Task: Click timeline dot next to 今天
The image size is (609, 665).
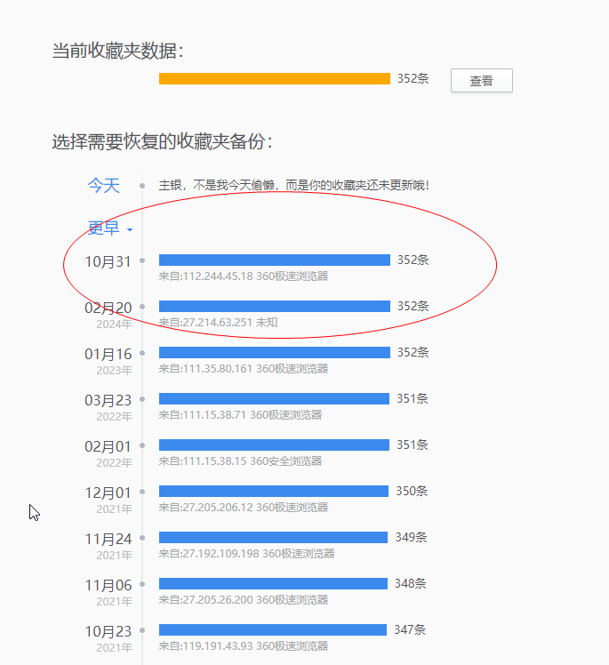Action: tap(142, 186)
